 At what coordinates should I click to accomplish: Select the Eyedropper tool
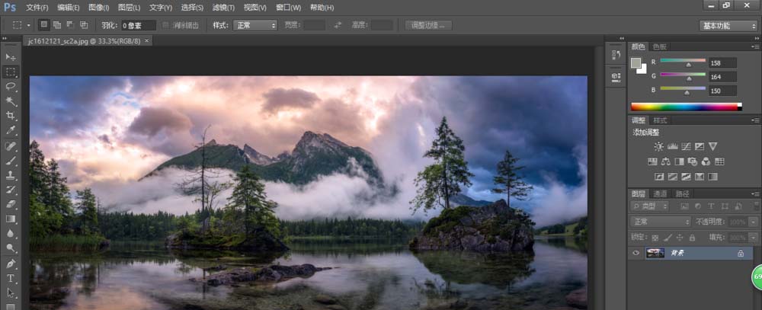(11, 130)
